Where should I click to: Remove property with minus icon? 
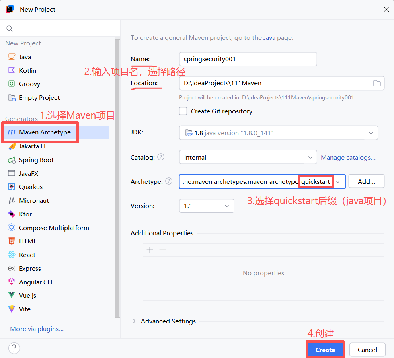tap(162, 250)
